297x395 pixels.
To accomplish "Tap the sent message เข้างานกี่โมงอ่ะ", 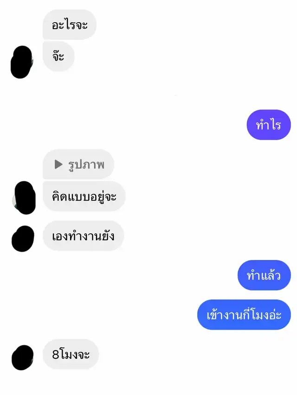I will click(x=244, y=314).
